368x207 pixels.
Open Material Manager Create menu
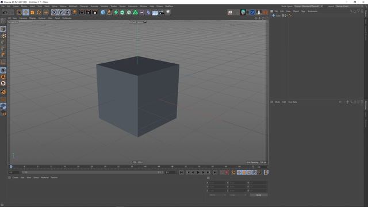16,178
